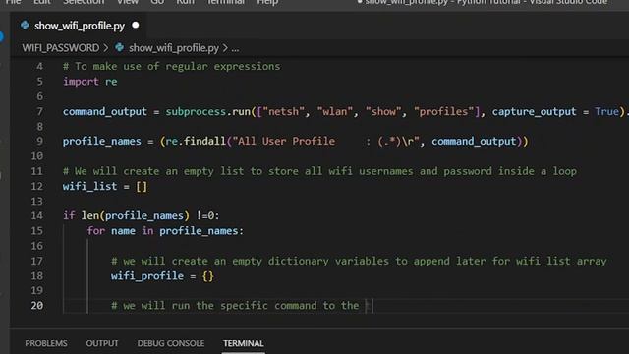Click 'capture_output' keyword argument on line 7

[x=535, y=111]
